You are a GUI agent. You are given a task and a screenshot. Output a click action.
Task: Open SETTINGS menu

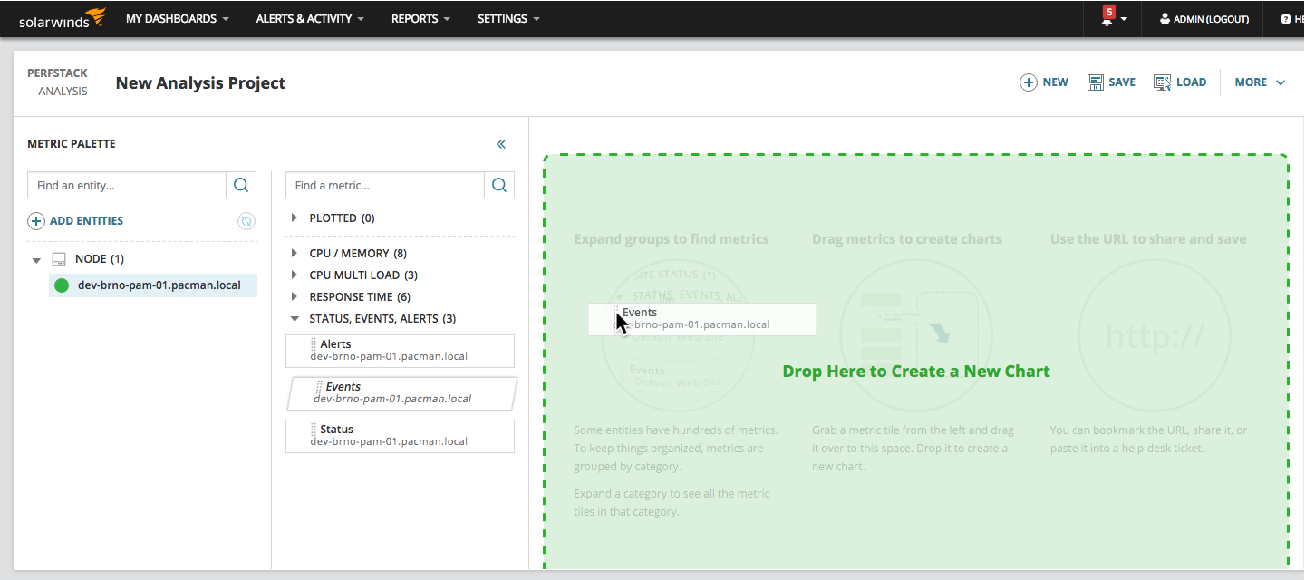coord(508,18)
